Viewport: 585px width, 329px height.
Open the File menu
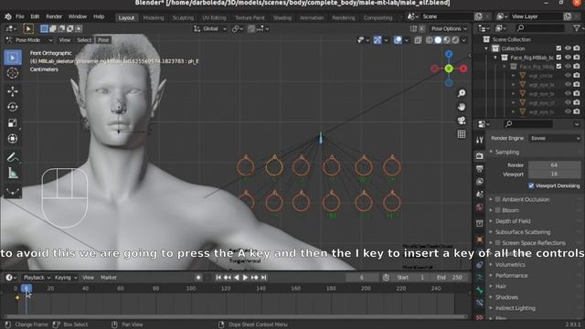tap(20, 16)
